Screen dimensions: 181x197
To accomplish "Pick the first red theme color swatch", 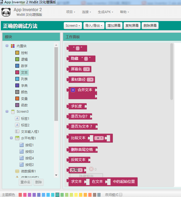I will (20, 195).
